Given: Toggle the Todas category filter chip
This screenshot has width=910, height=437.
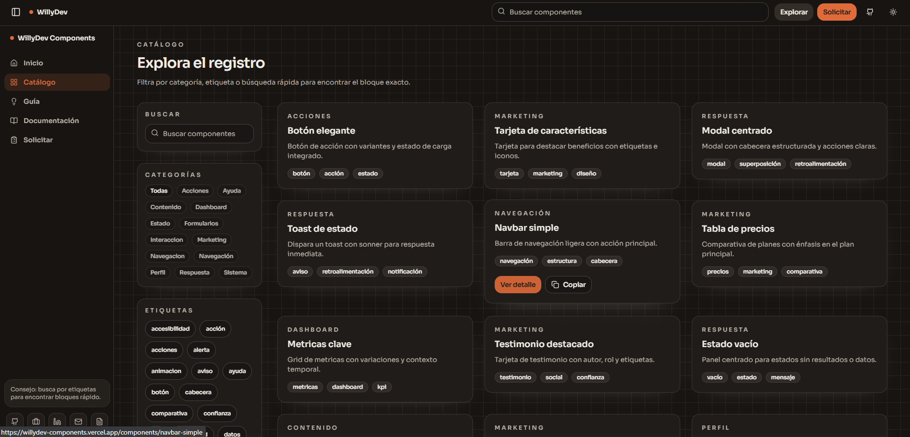Looking at the screenshot, I should [159, 191].
